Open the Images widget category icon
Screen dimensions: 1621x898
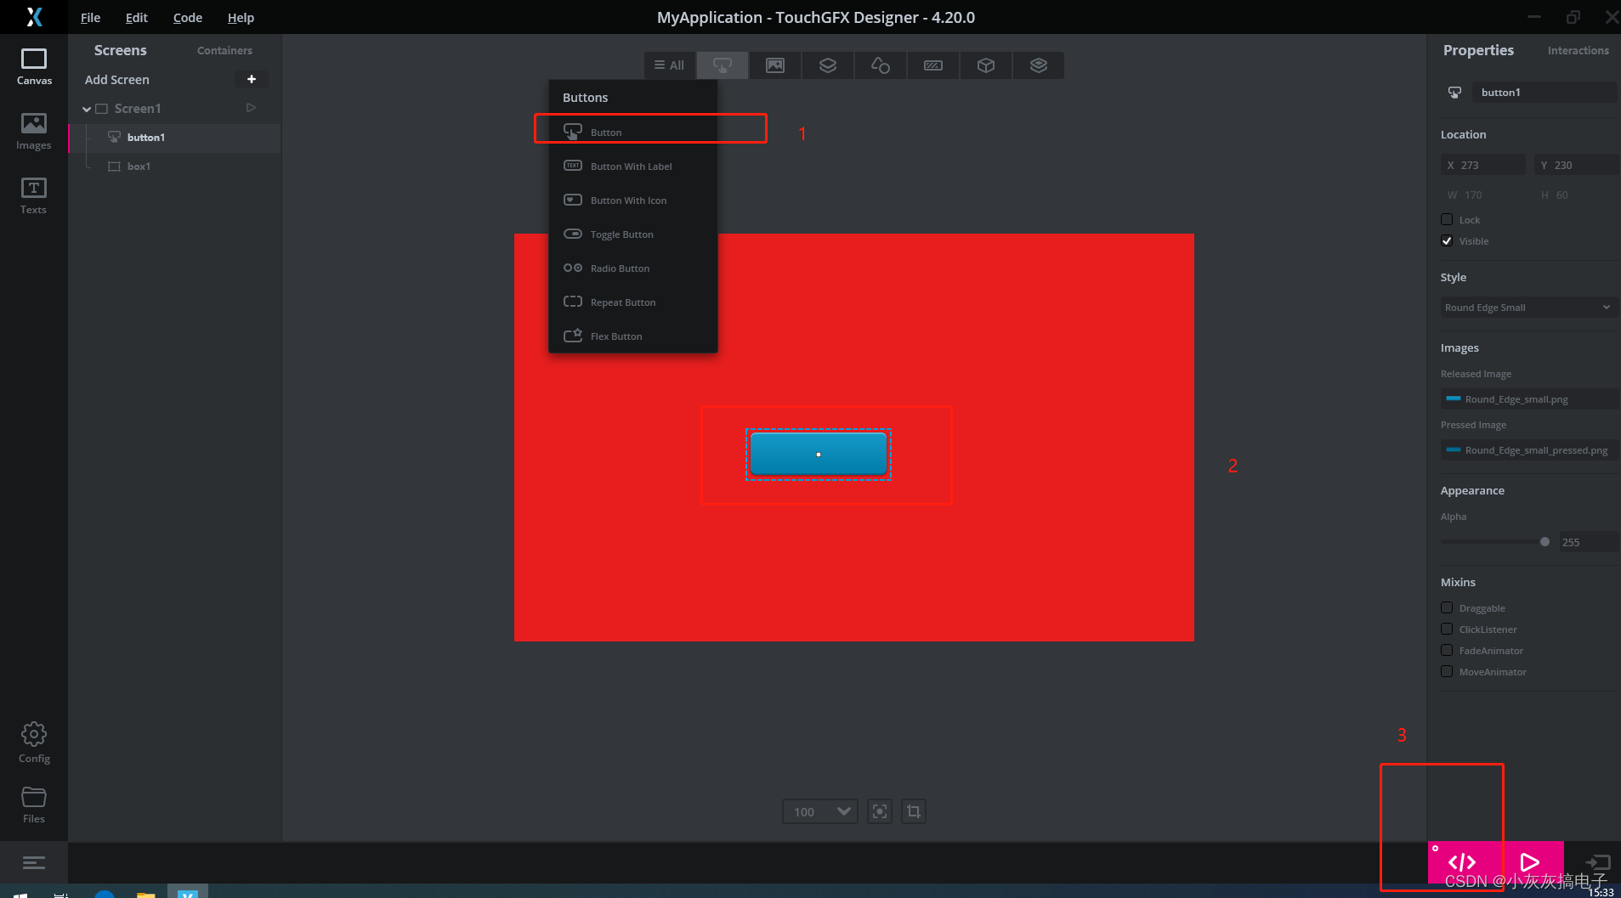click(x=775, y=65)
